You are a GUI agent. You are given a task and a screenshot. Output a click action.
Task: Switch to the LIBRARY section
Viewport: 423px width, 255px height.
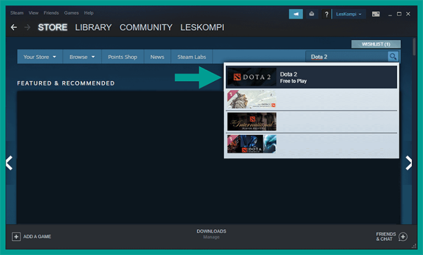pos(93,27)
